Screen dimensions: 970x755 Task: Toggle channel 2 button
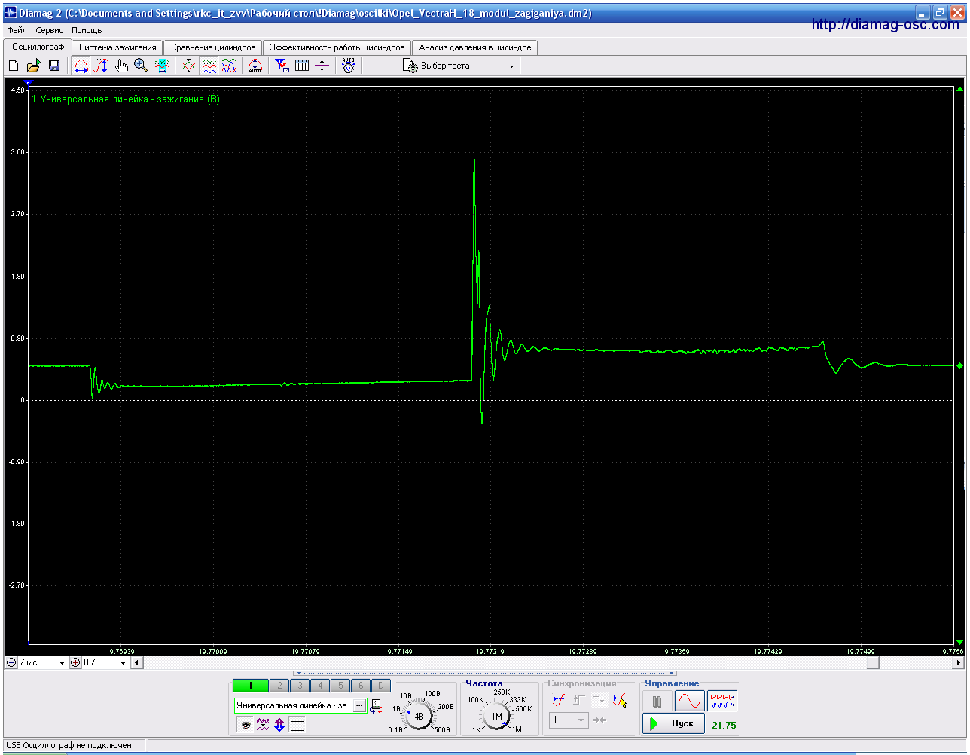coord(280,686)
